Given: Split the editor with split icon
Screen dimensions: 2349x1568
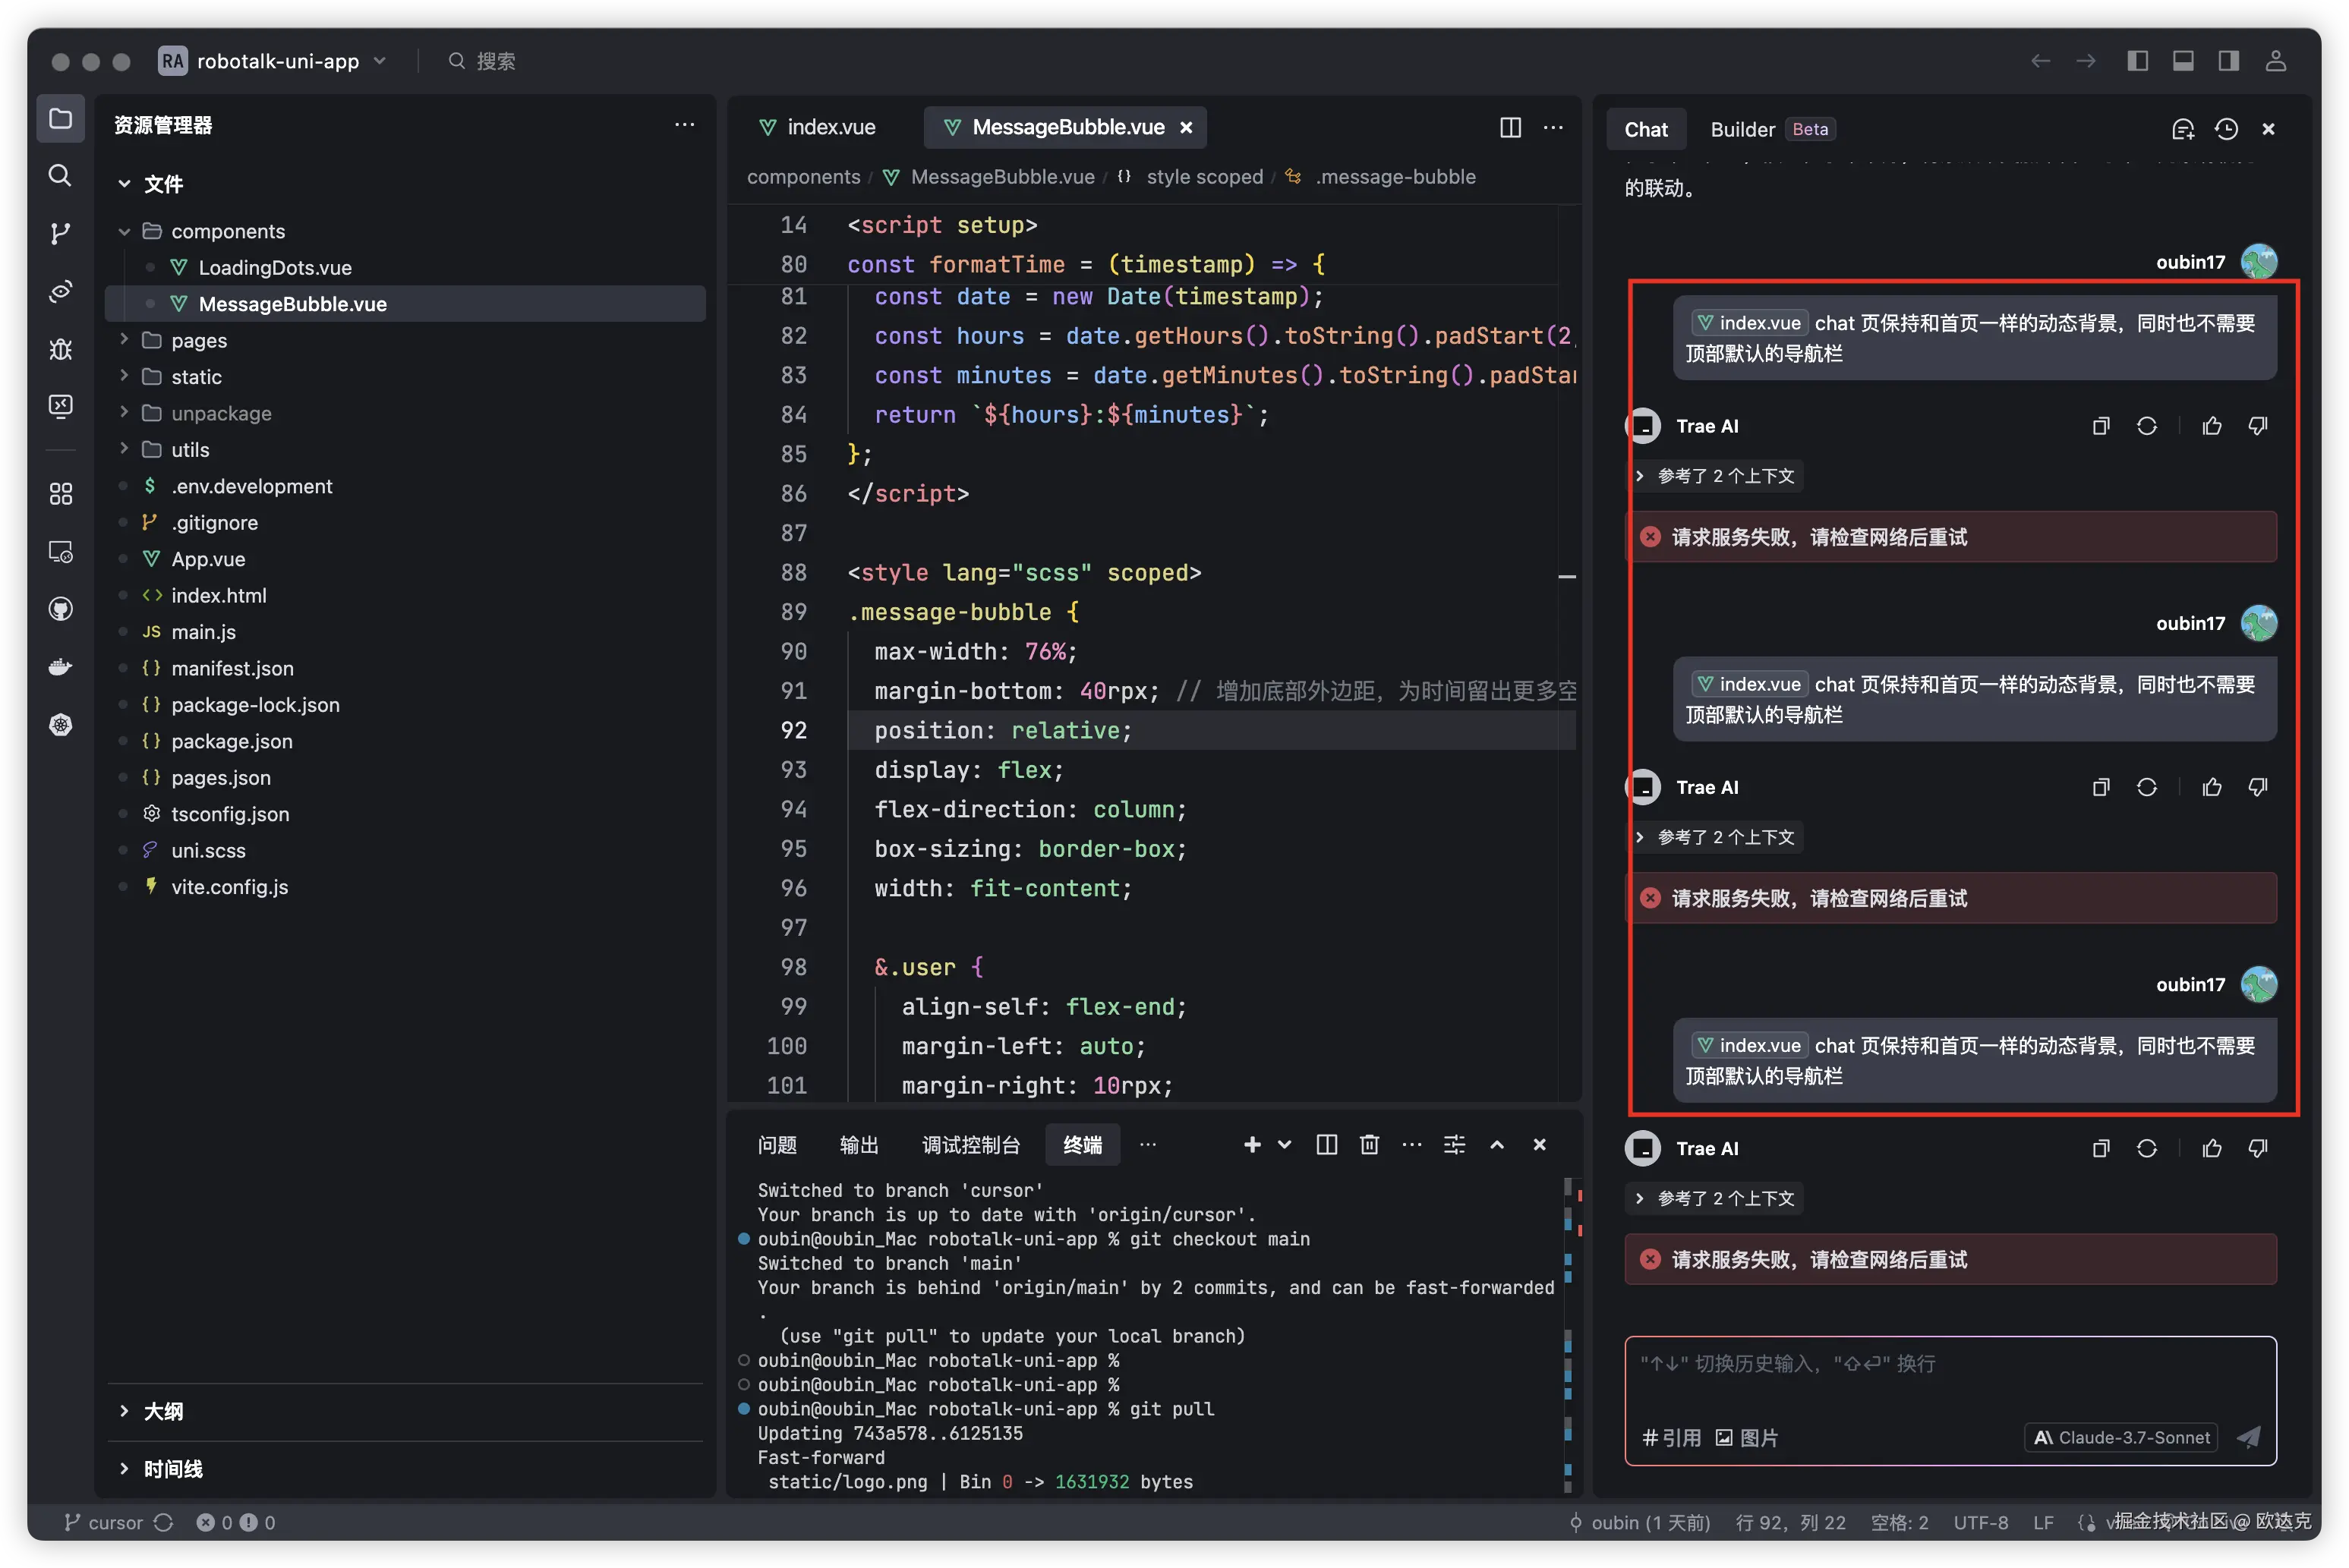Looking at the screenshot, I should [1509, 127].
